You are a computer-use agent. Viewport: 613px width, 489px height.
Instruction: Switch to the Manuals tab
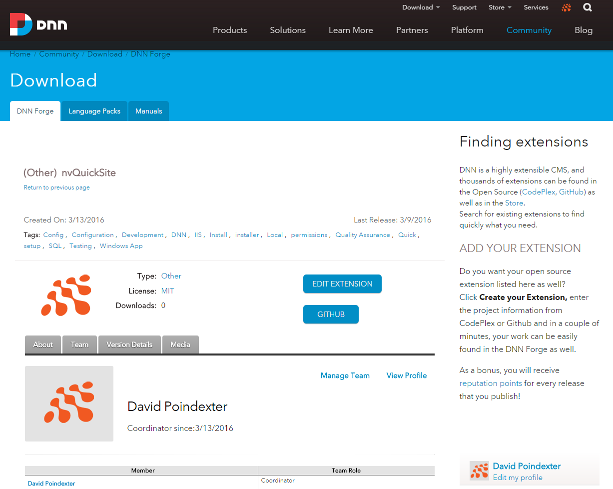pos(149,111)
